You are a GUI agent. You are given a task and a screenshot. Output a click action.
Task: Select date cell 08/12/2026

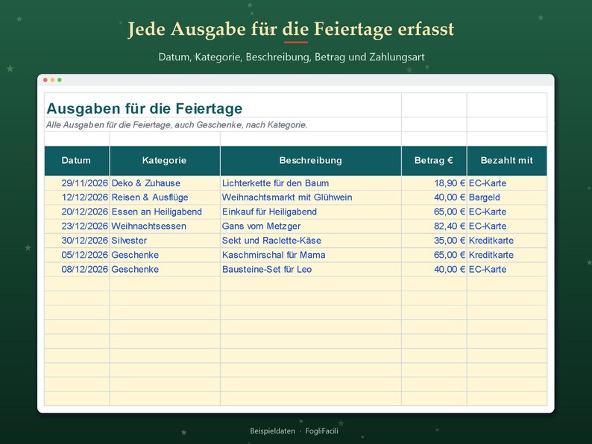77,269
